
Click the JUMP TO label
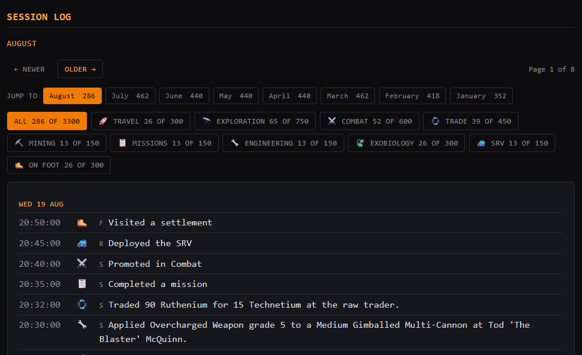pyautogui.click(x=22, y=96)
